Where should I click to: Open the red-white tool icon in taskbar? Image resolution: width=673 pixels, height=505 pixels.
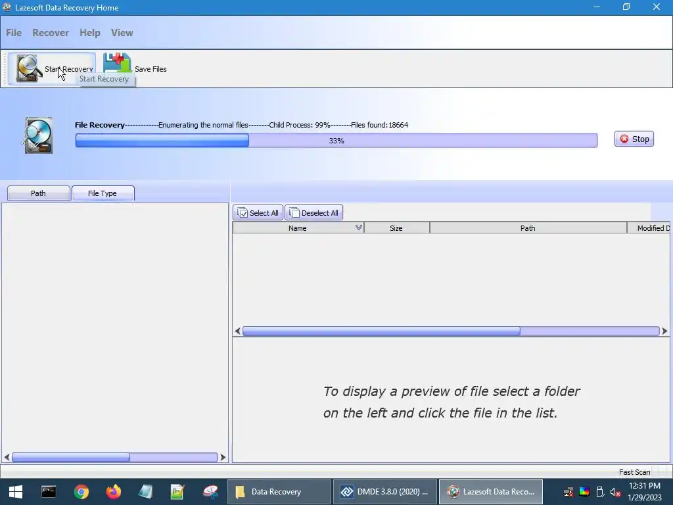210,492
